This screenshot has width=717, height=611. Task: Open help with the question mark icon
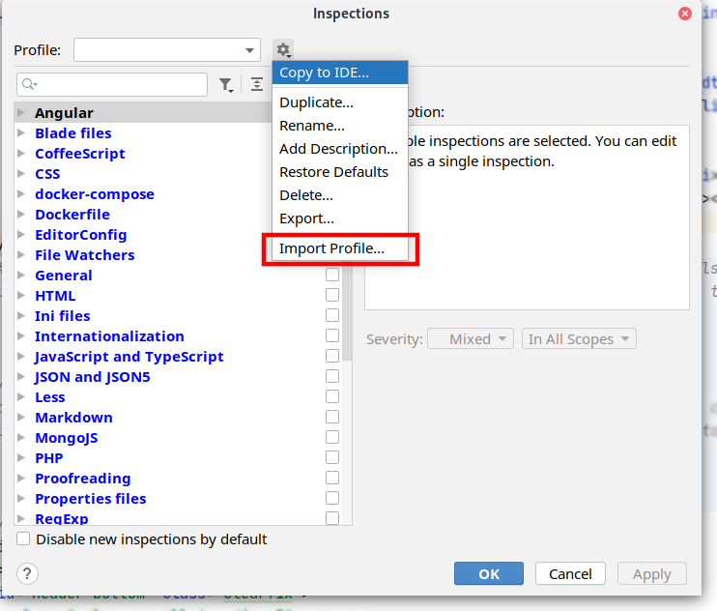(28, 573)
